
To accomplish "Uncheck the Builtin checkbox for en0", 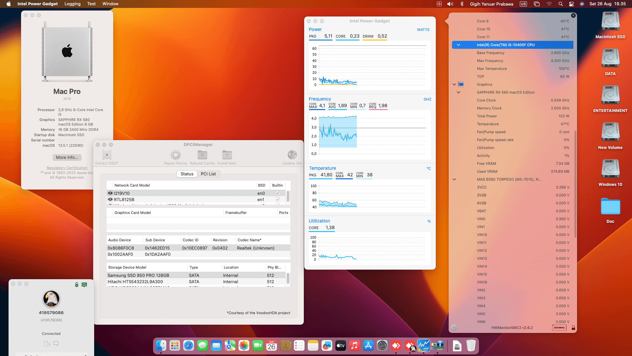I will pyautogui.click(x=277, y=193).
